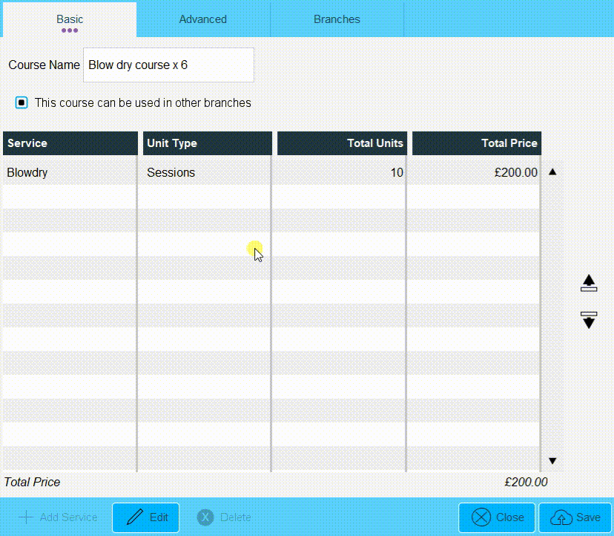Select the Basic tab

point(70,19)
